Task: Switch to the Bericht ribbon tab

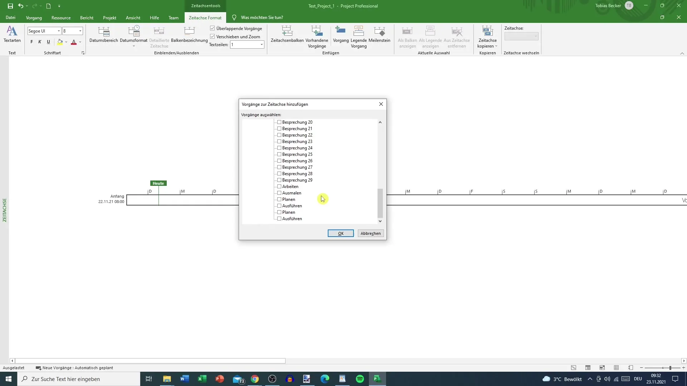Action: (x=87, y=18)
